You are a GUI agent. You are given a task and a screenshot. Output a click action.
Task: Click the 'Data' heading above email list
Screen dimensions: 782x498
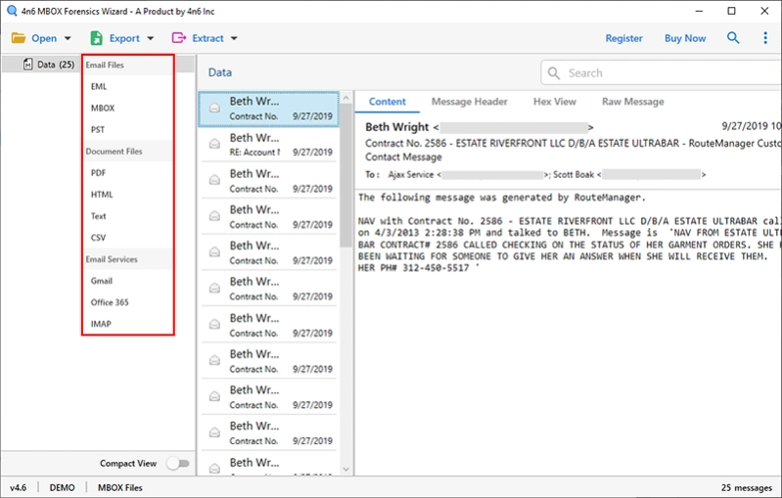220,72
